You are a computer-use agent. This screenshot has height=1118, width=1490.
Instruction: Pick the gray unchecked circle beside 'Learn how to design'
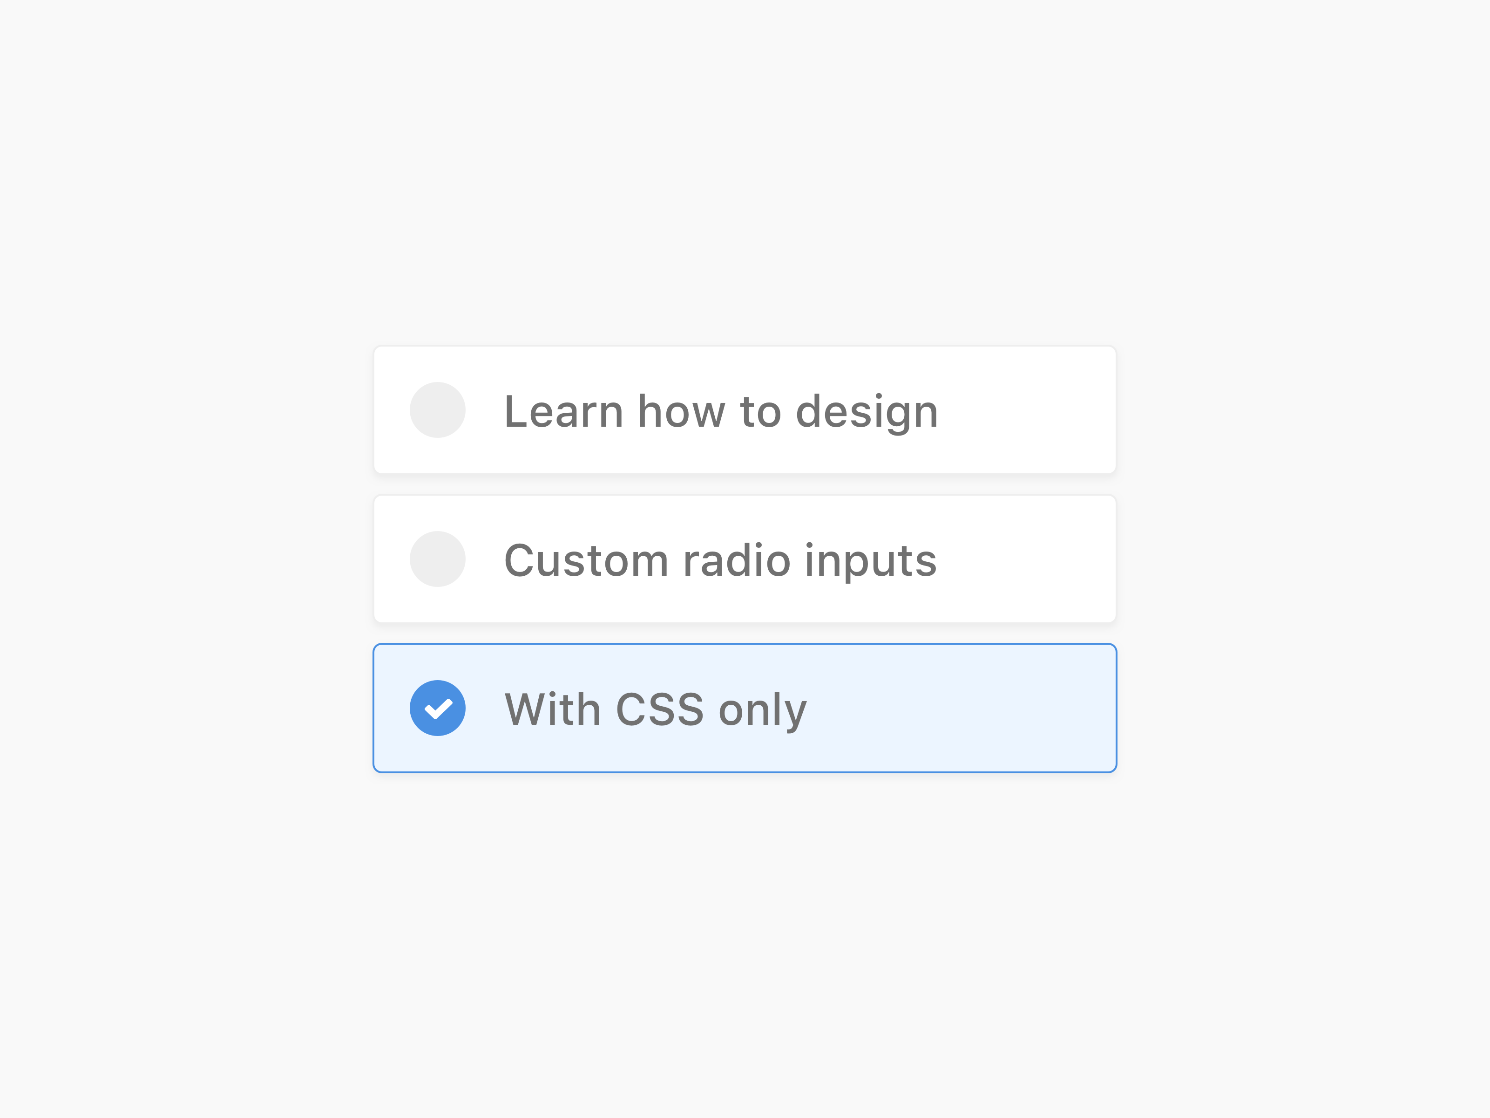click(437, 410)
